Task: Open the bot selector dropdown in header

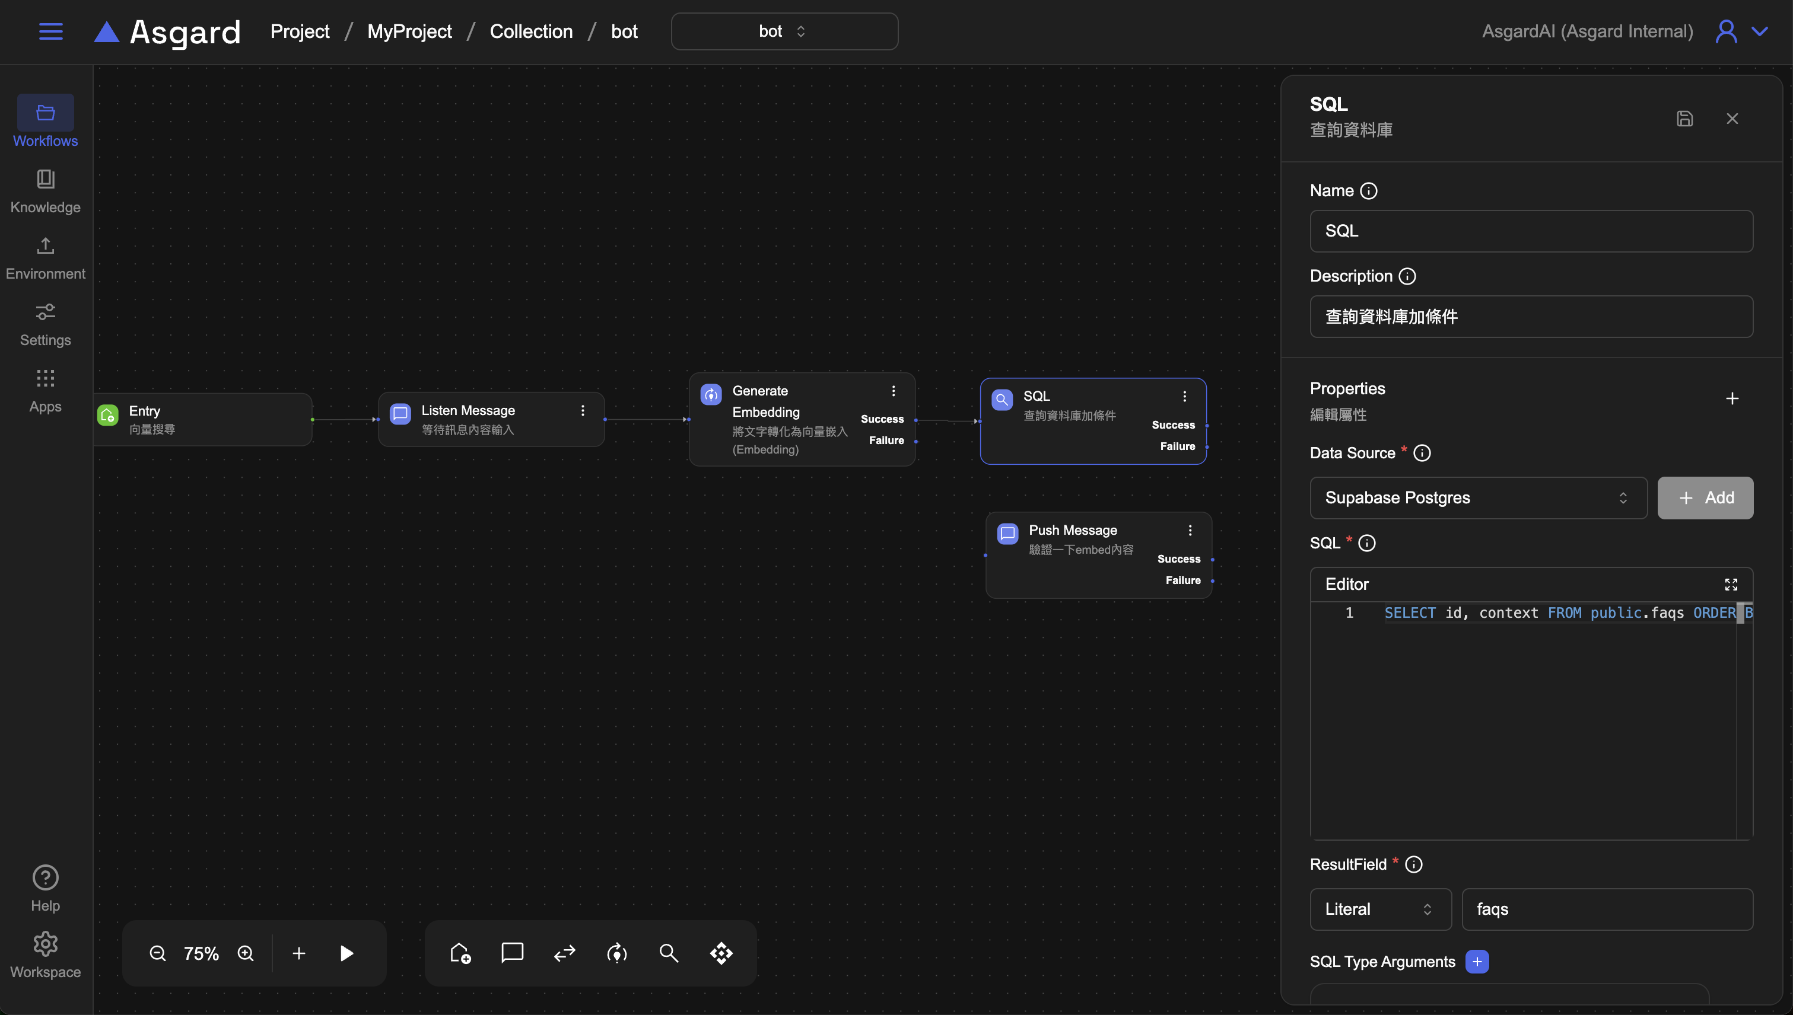Action: [784, 31]
